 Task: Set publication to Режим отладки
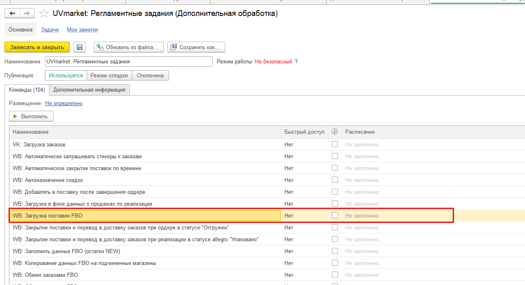pyautogui.click(x=109, y=75)
